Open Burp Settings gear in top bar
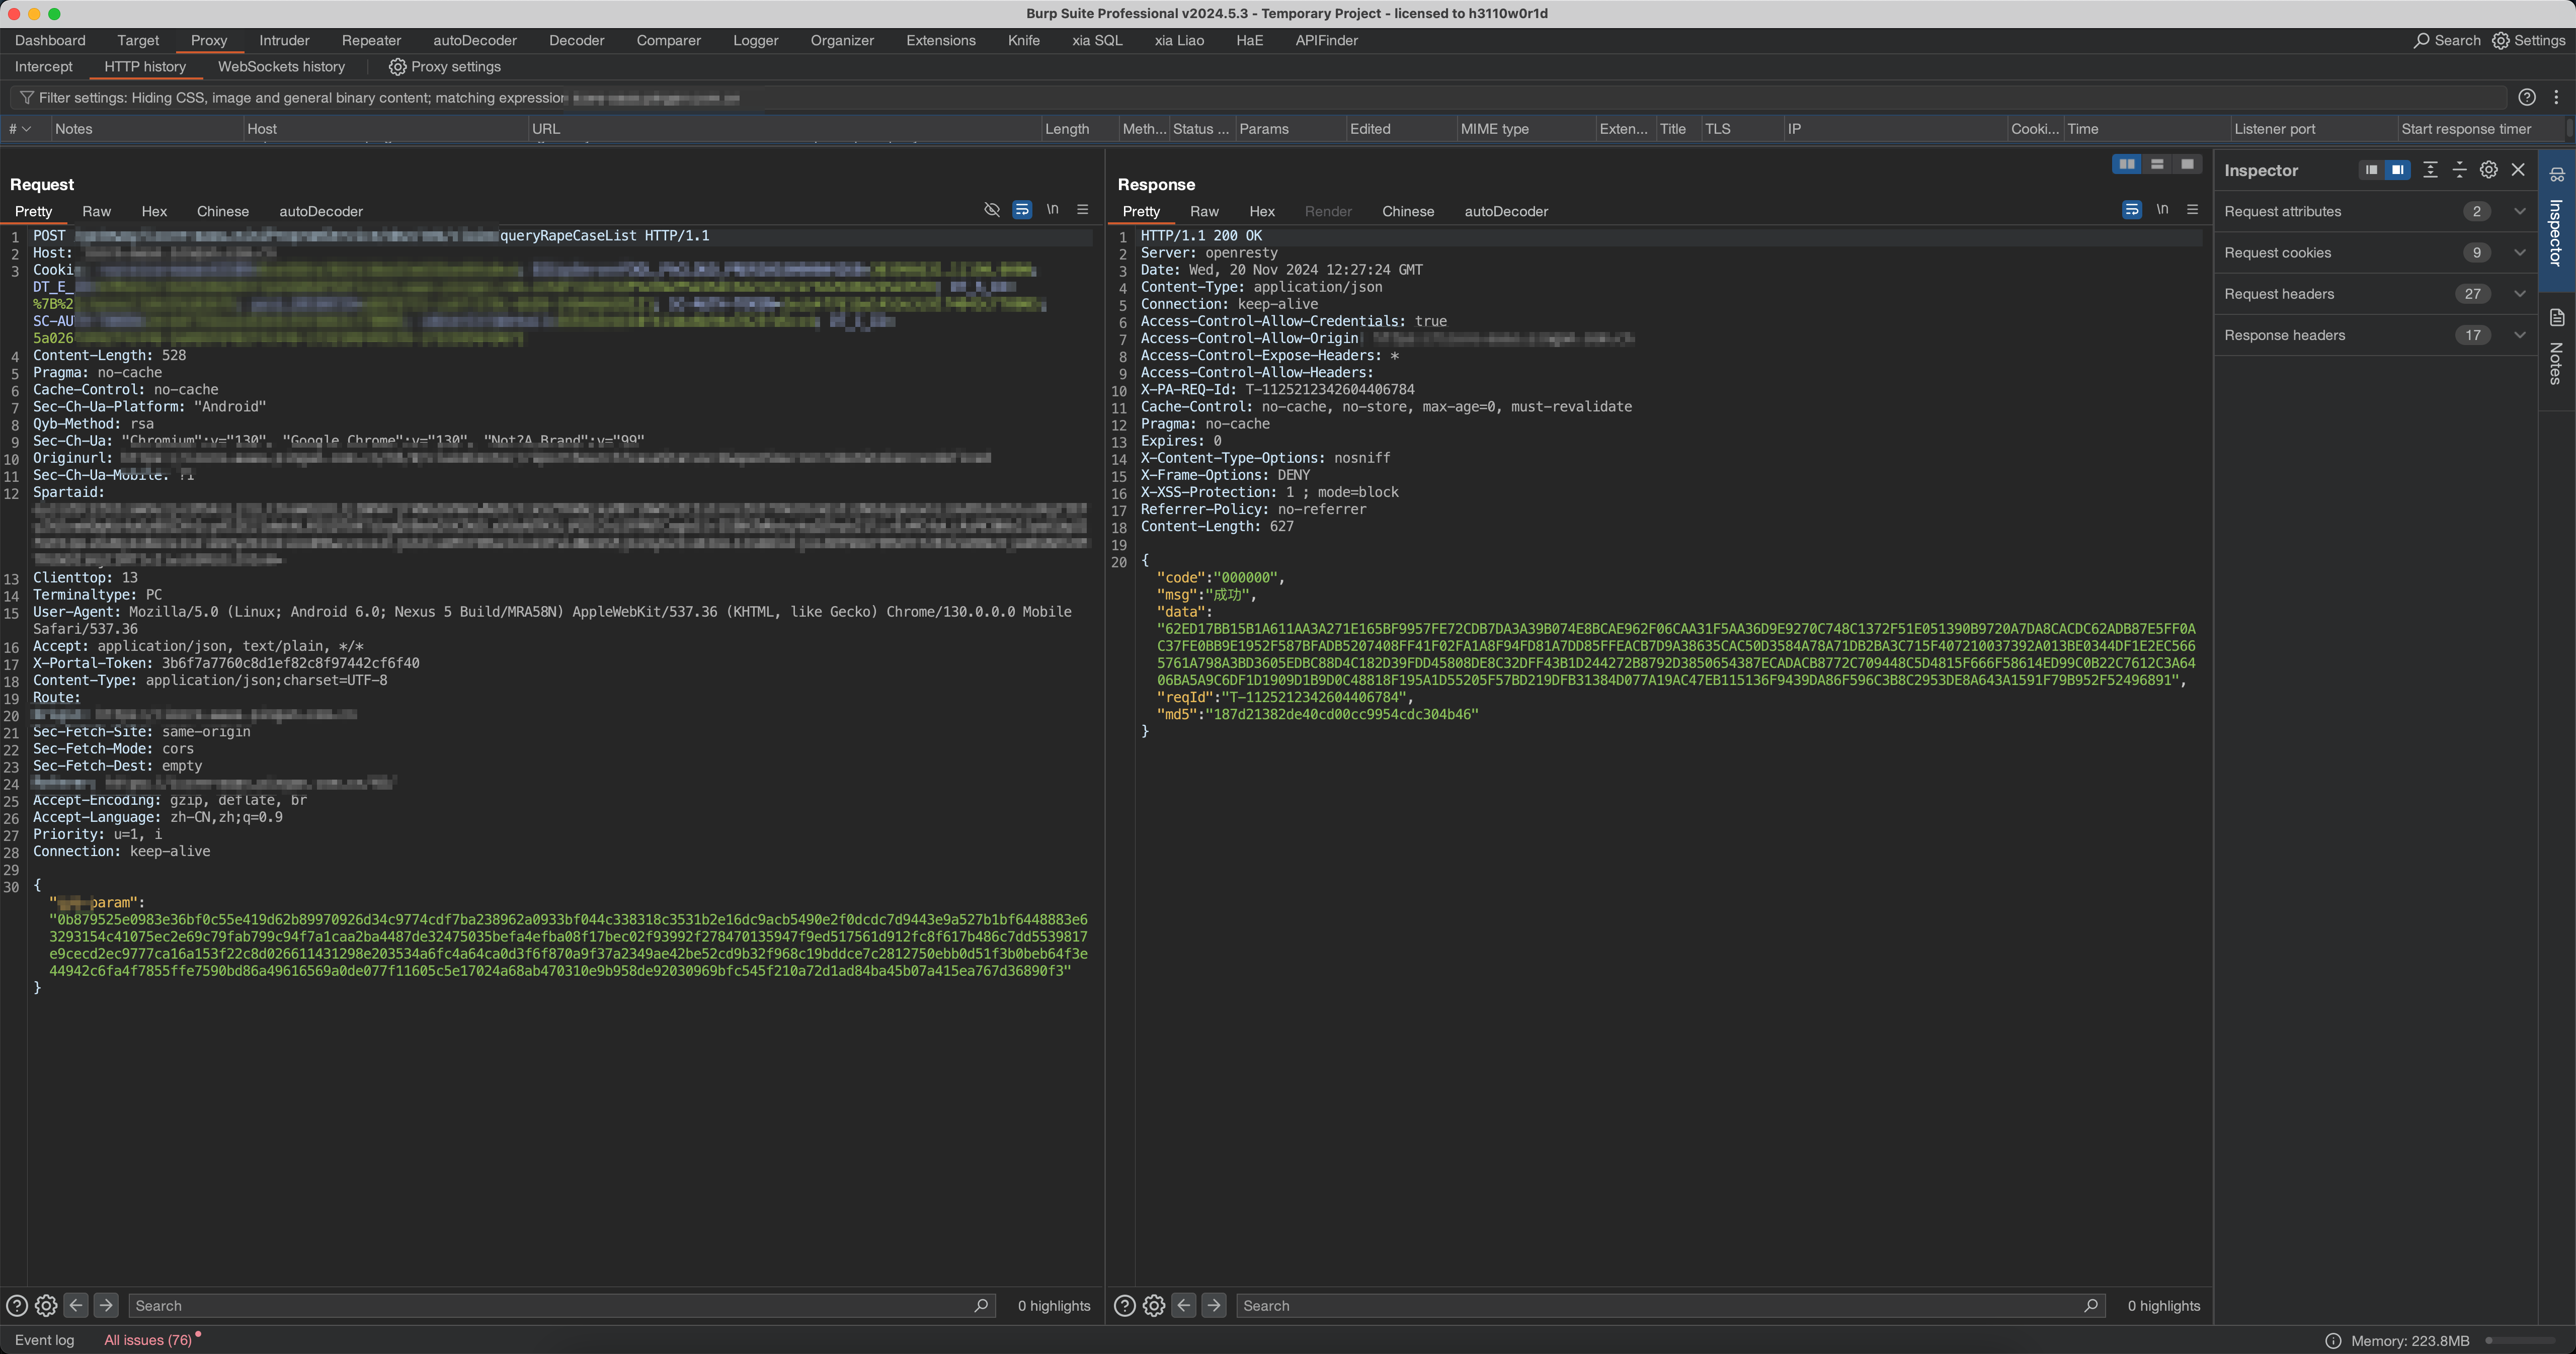Screen dimensions: 2576x1354 click(2500, 40)
